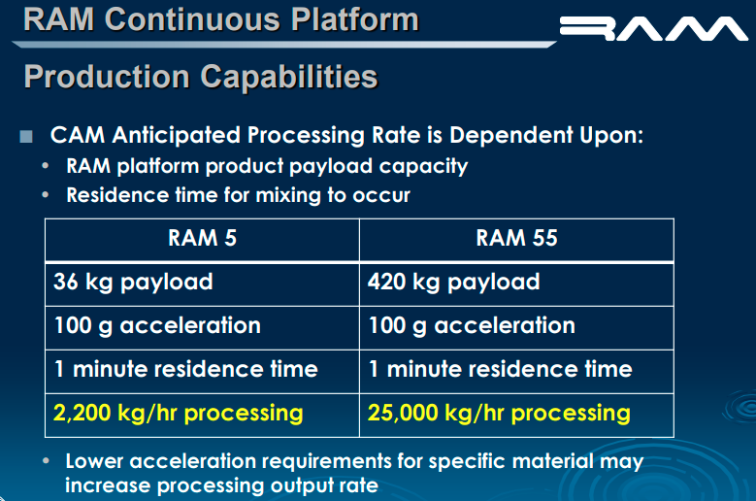Select the 'RAM 55' table header

[x=516, y=238]
